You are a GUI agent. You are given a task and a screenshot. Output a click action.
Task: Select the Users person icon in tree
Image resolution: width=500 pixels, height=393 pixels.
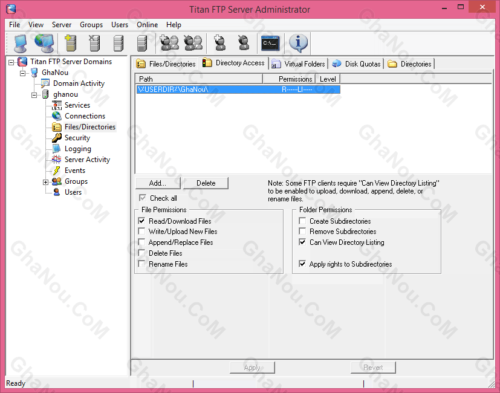pyautogui.click(x=57, y=192)
